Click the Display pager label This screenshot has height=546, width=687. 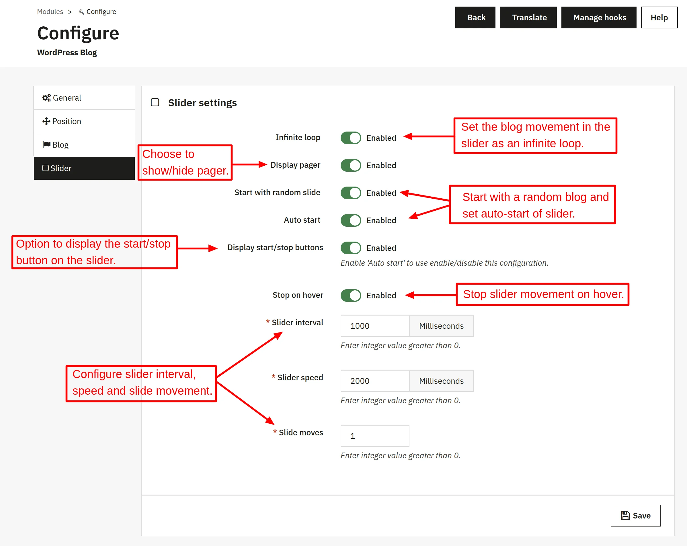[295, 165]
